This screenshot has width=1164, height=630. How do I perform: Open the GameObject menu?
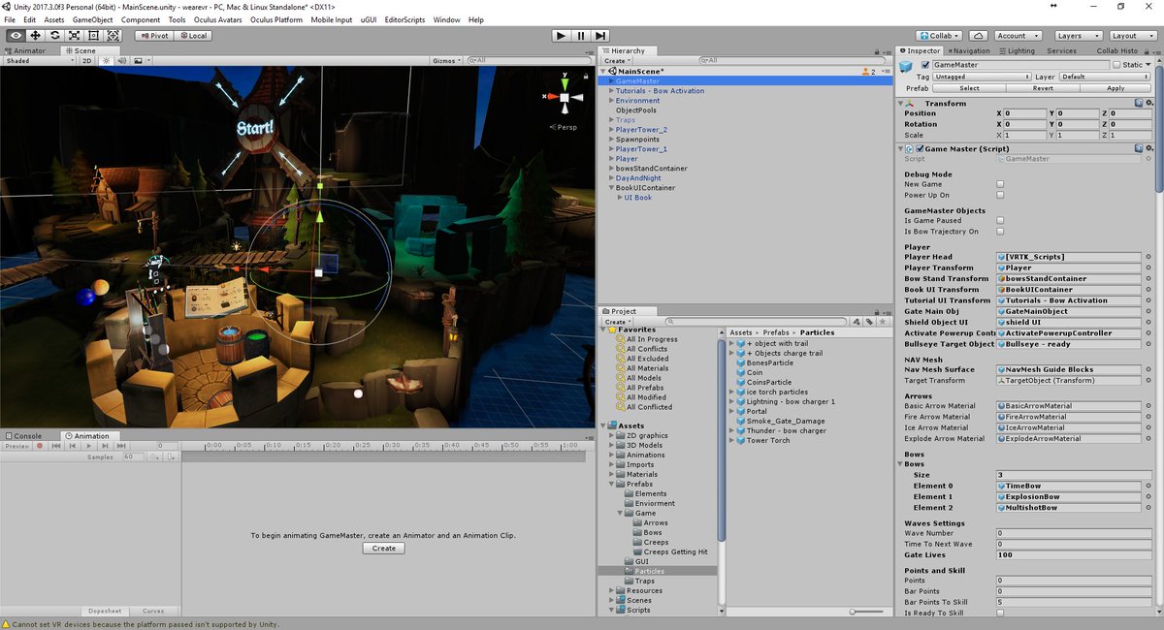pyautogui.click(x=93, y=18)
